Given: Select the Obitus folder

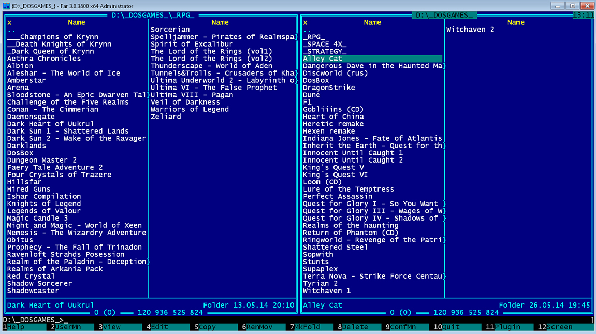Looking at the screenshot, I should 20,240.
